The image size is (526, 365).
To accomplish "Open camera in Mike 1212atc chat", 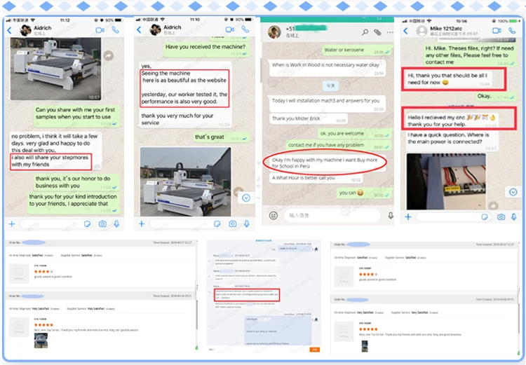I will [501, 217].
